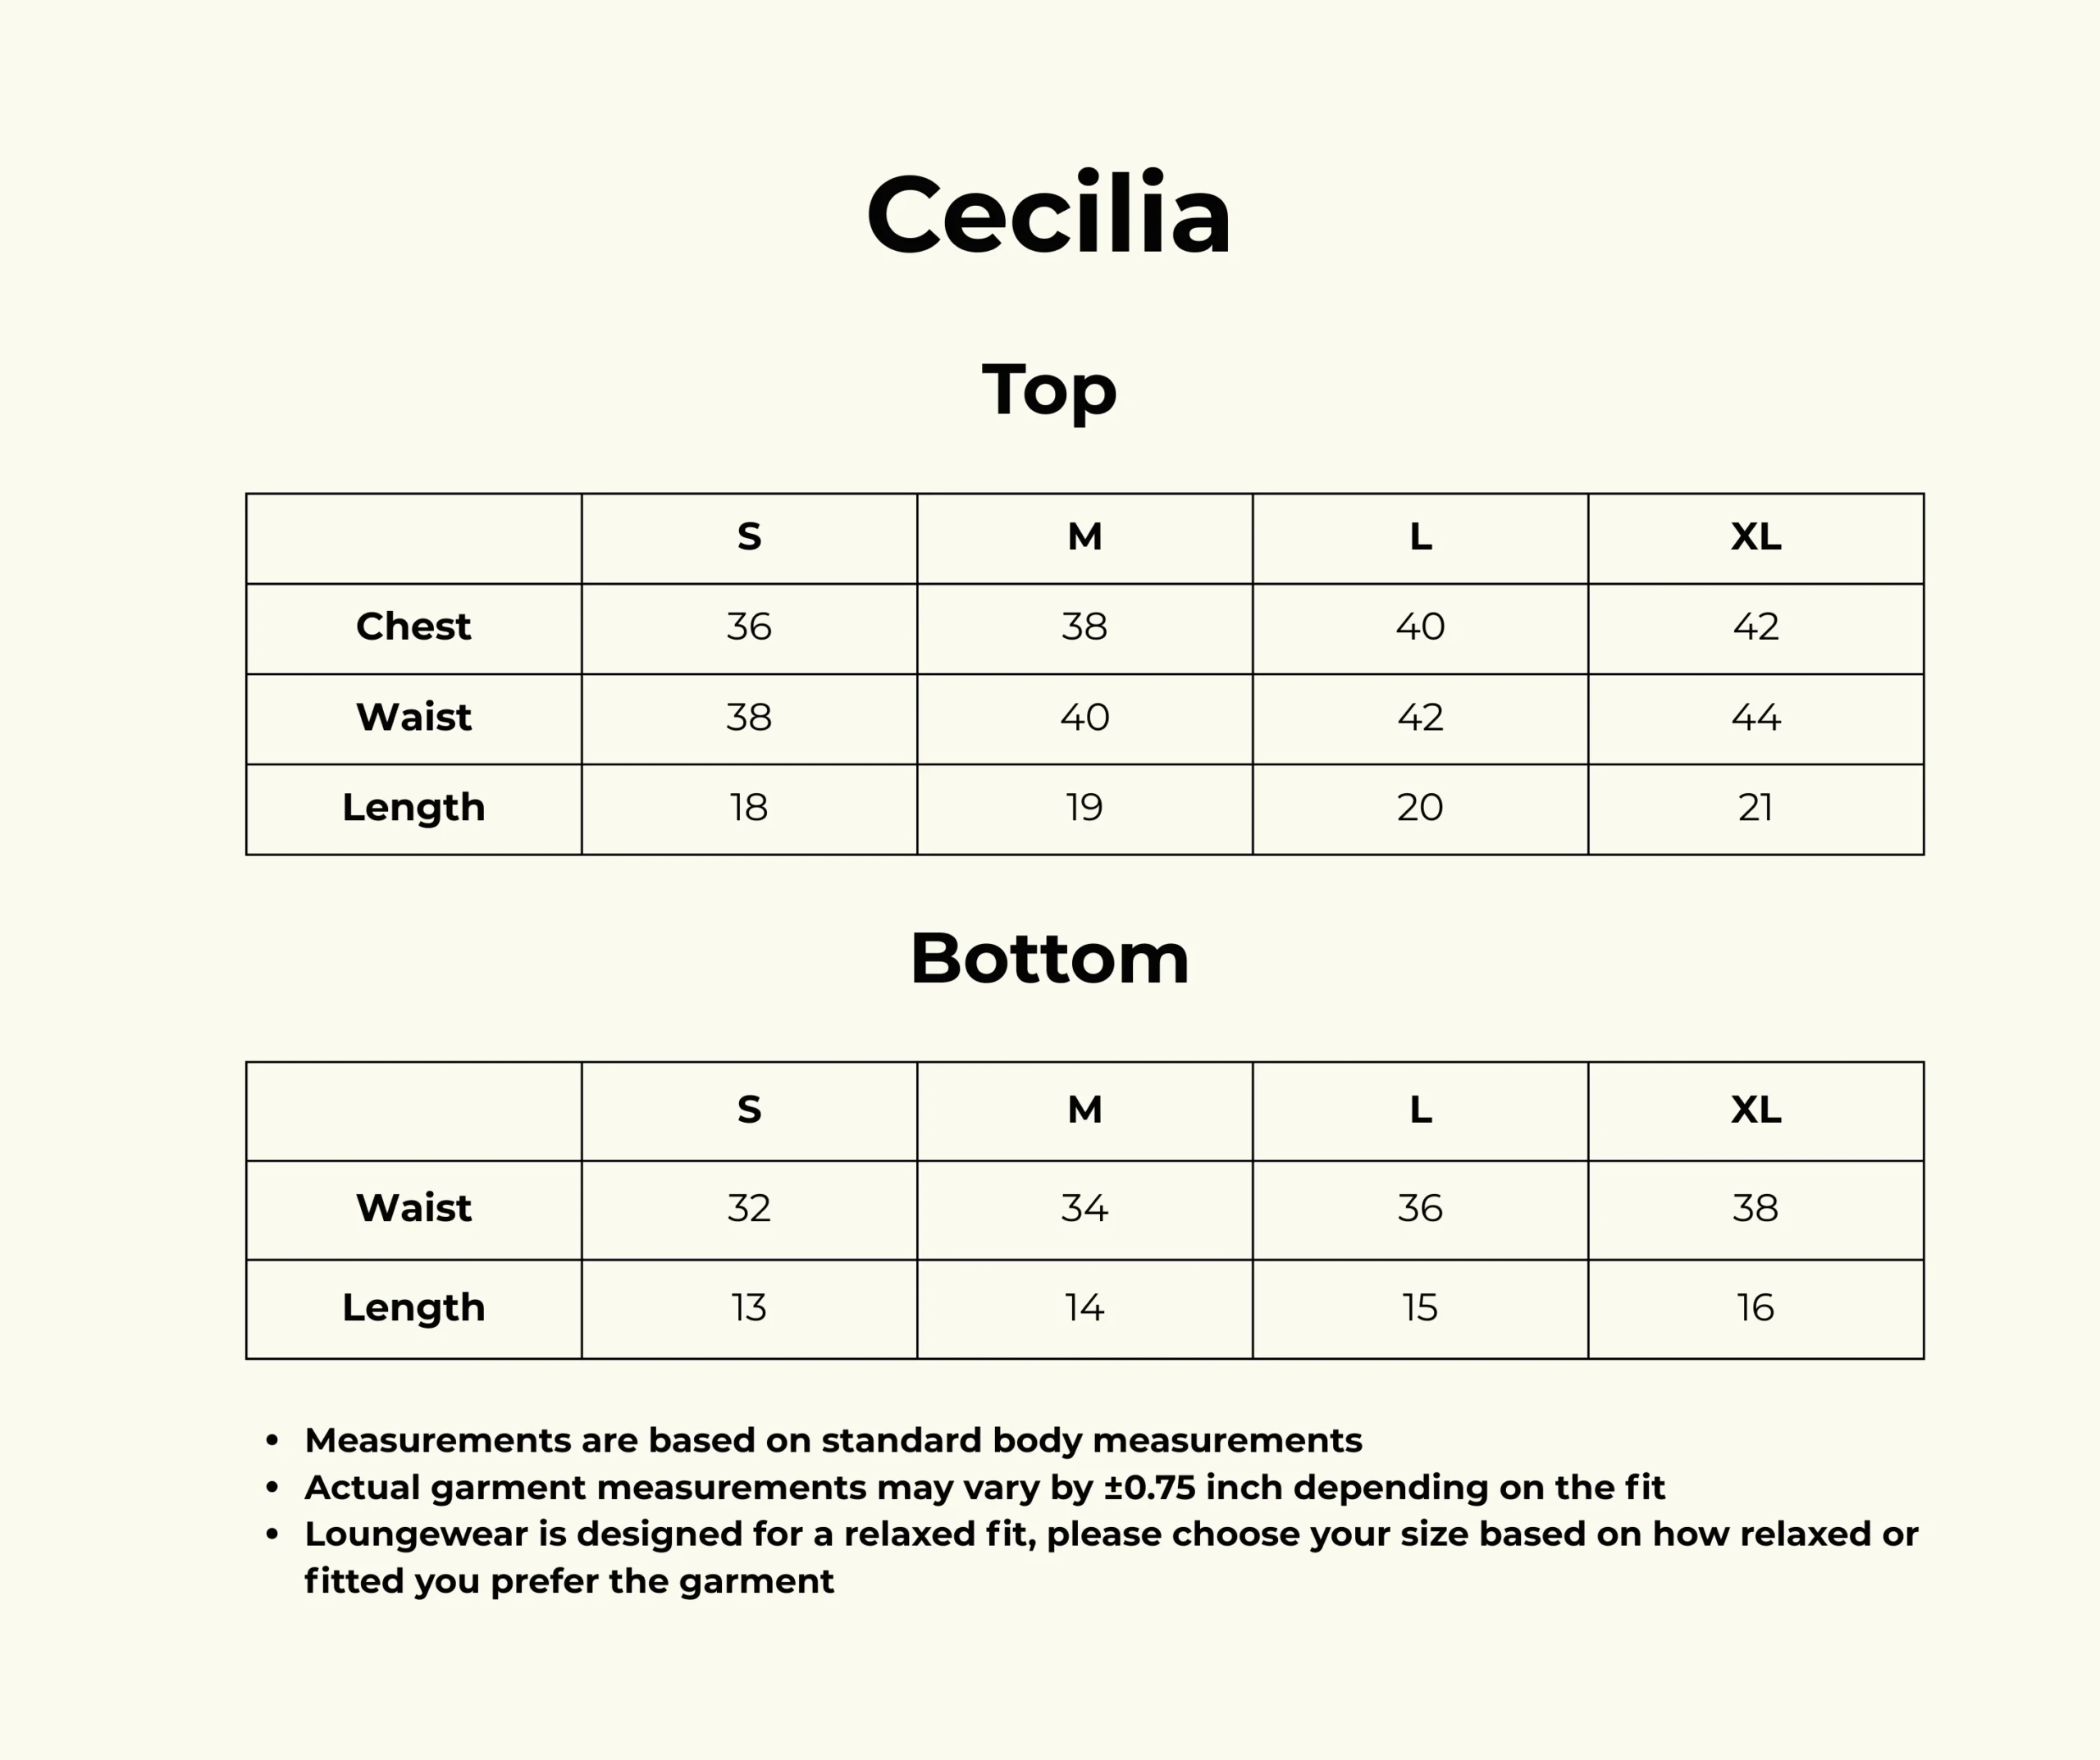Click the Top section heading
The image size is (2100, 1760).
1049,389
